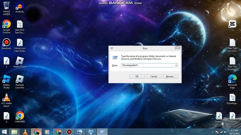Open VLC from the taskbar
Screen dimensions: 241x135
coord(25,132)
